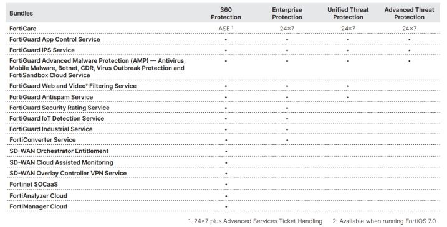Viewport: 447px width, 227px height.
Task: Click the Fortinet SOCaaS row label
Action: click(34, 184)
